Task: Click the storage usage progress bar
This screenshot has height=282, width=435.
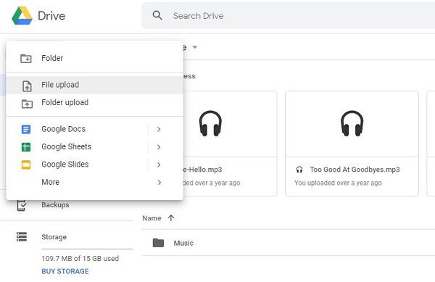Action: click(x=87, y=249)
